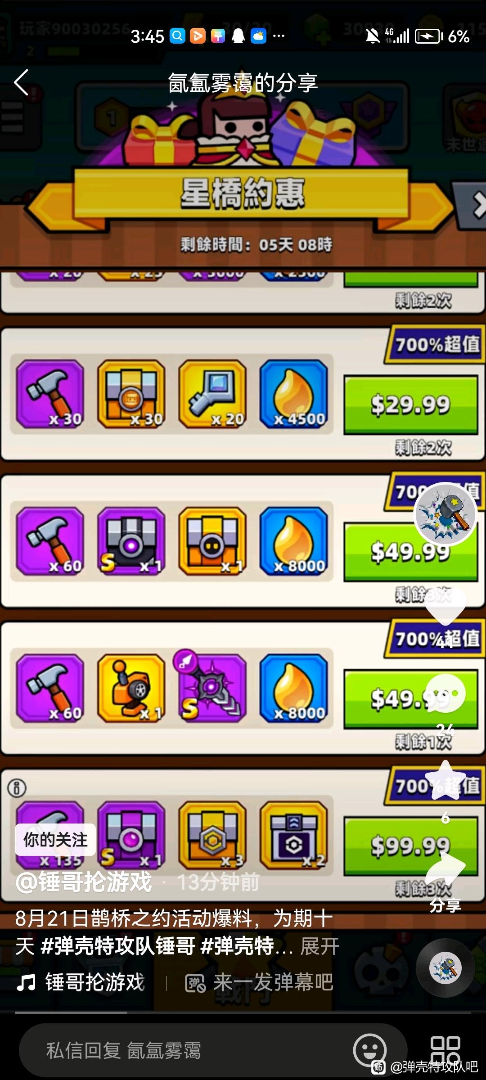
Task: Select the $29.99 purchase button
Action: [x=410, y=405]
